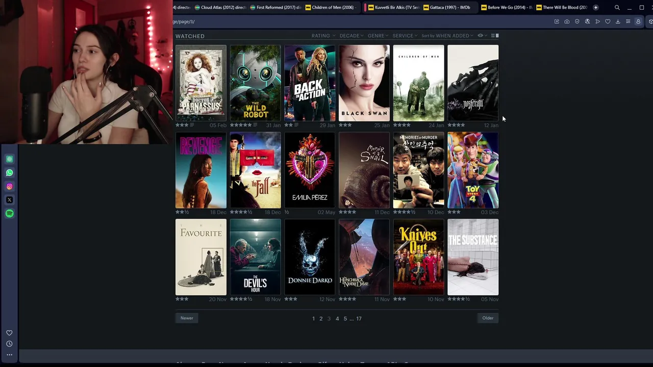This screenshot has width=653, height=367.
Task: Open review icon under Back in Action
Action: pyautogui.click(x=296, y=125)
